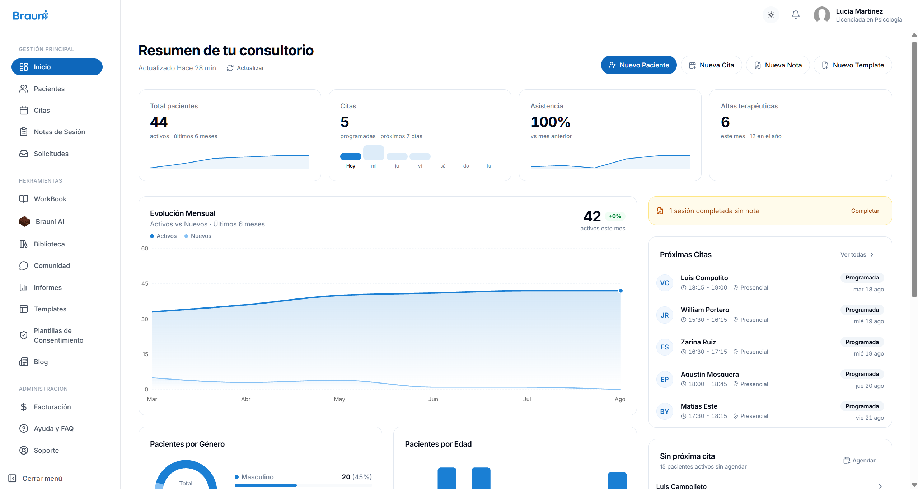This screenshot has height=489, width=918.
Task: Click Programada badge for Zarina Ruiz
Action: 862,342
